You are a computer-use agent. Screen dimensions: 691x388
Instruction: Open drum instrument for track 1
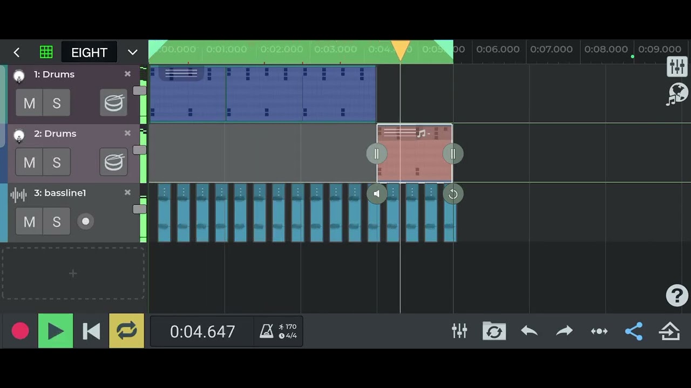pyautogui.click(x=114, y=103)
